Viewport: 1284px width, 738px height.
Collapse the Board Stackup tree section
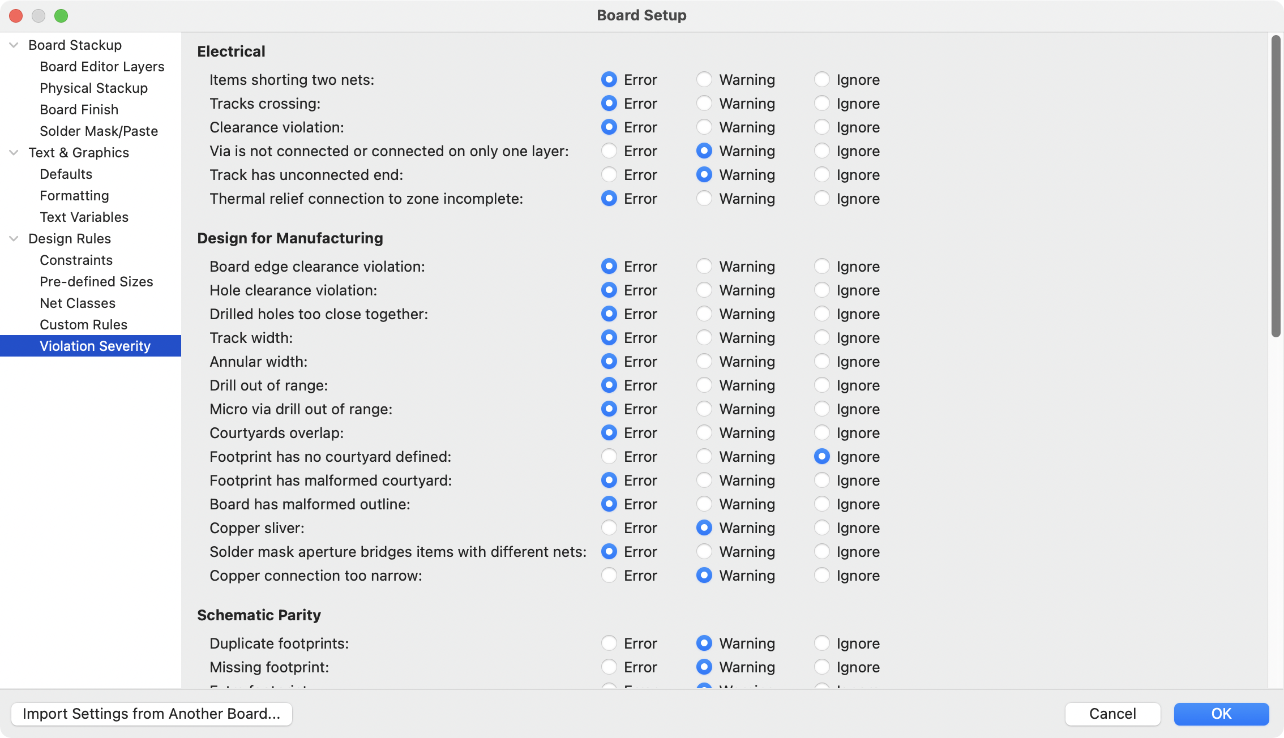click(x=14, y=45)
